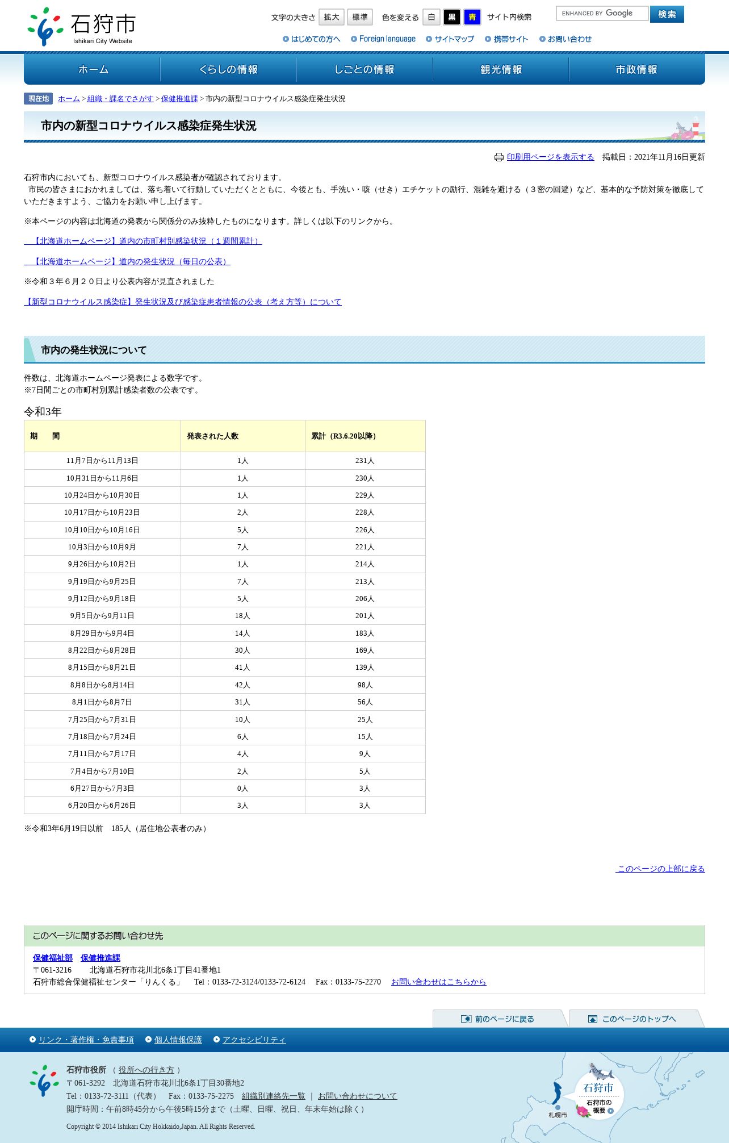
Task: Open the 個人情報保護 footer link
Action: tap(178, 1040)
